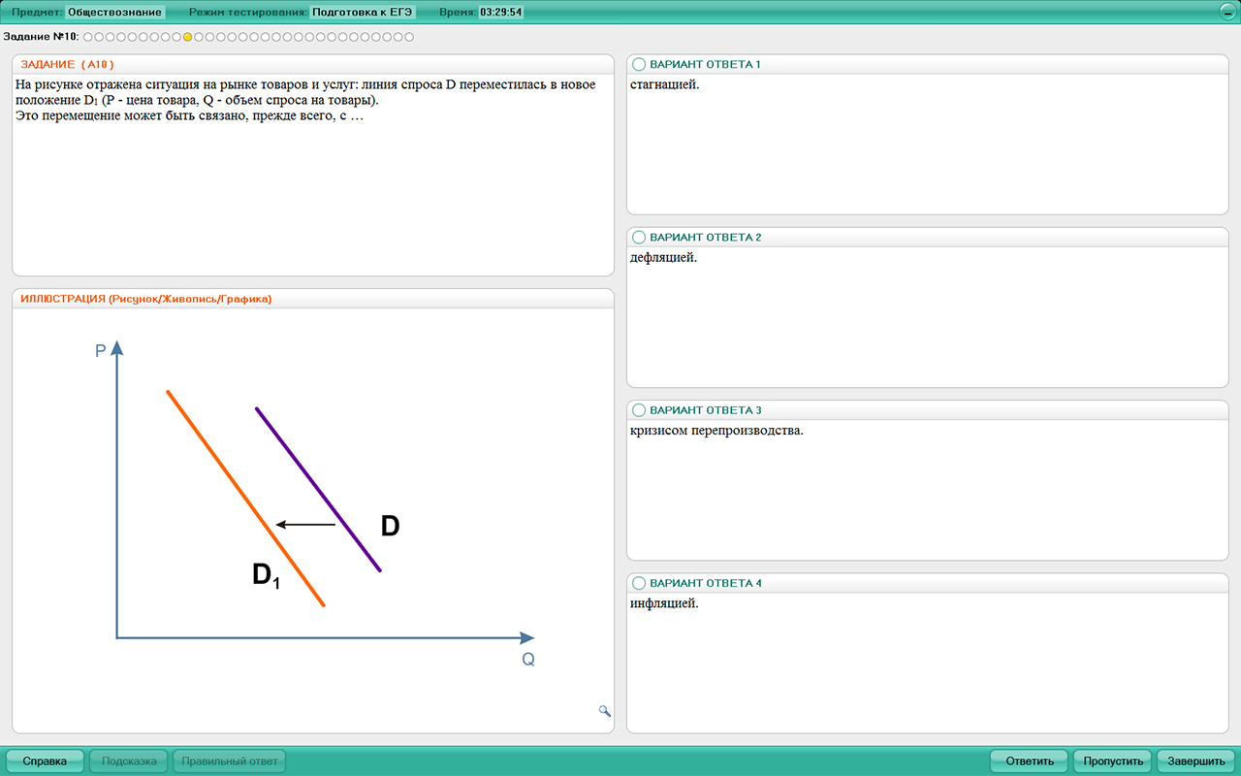Screen dimensions: 1241x776
Task: Jump to the last question circle
Action: 409,37
